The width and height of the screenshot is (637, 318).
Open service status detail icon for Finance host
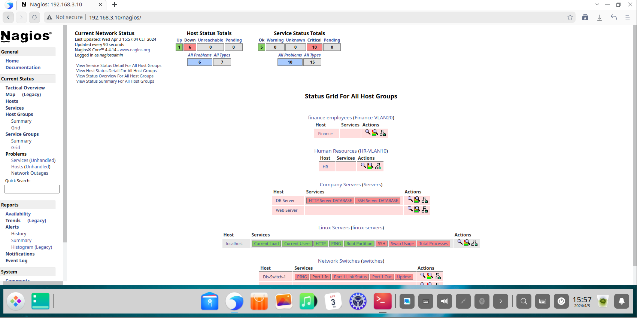(x=375, y=133)
